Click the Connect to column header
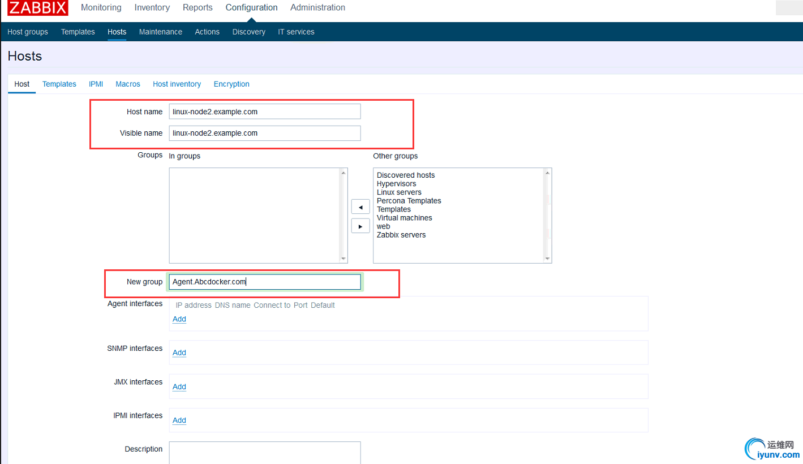This screenshot has width=803, height=464. (272, 305)
